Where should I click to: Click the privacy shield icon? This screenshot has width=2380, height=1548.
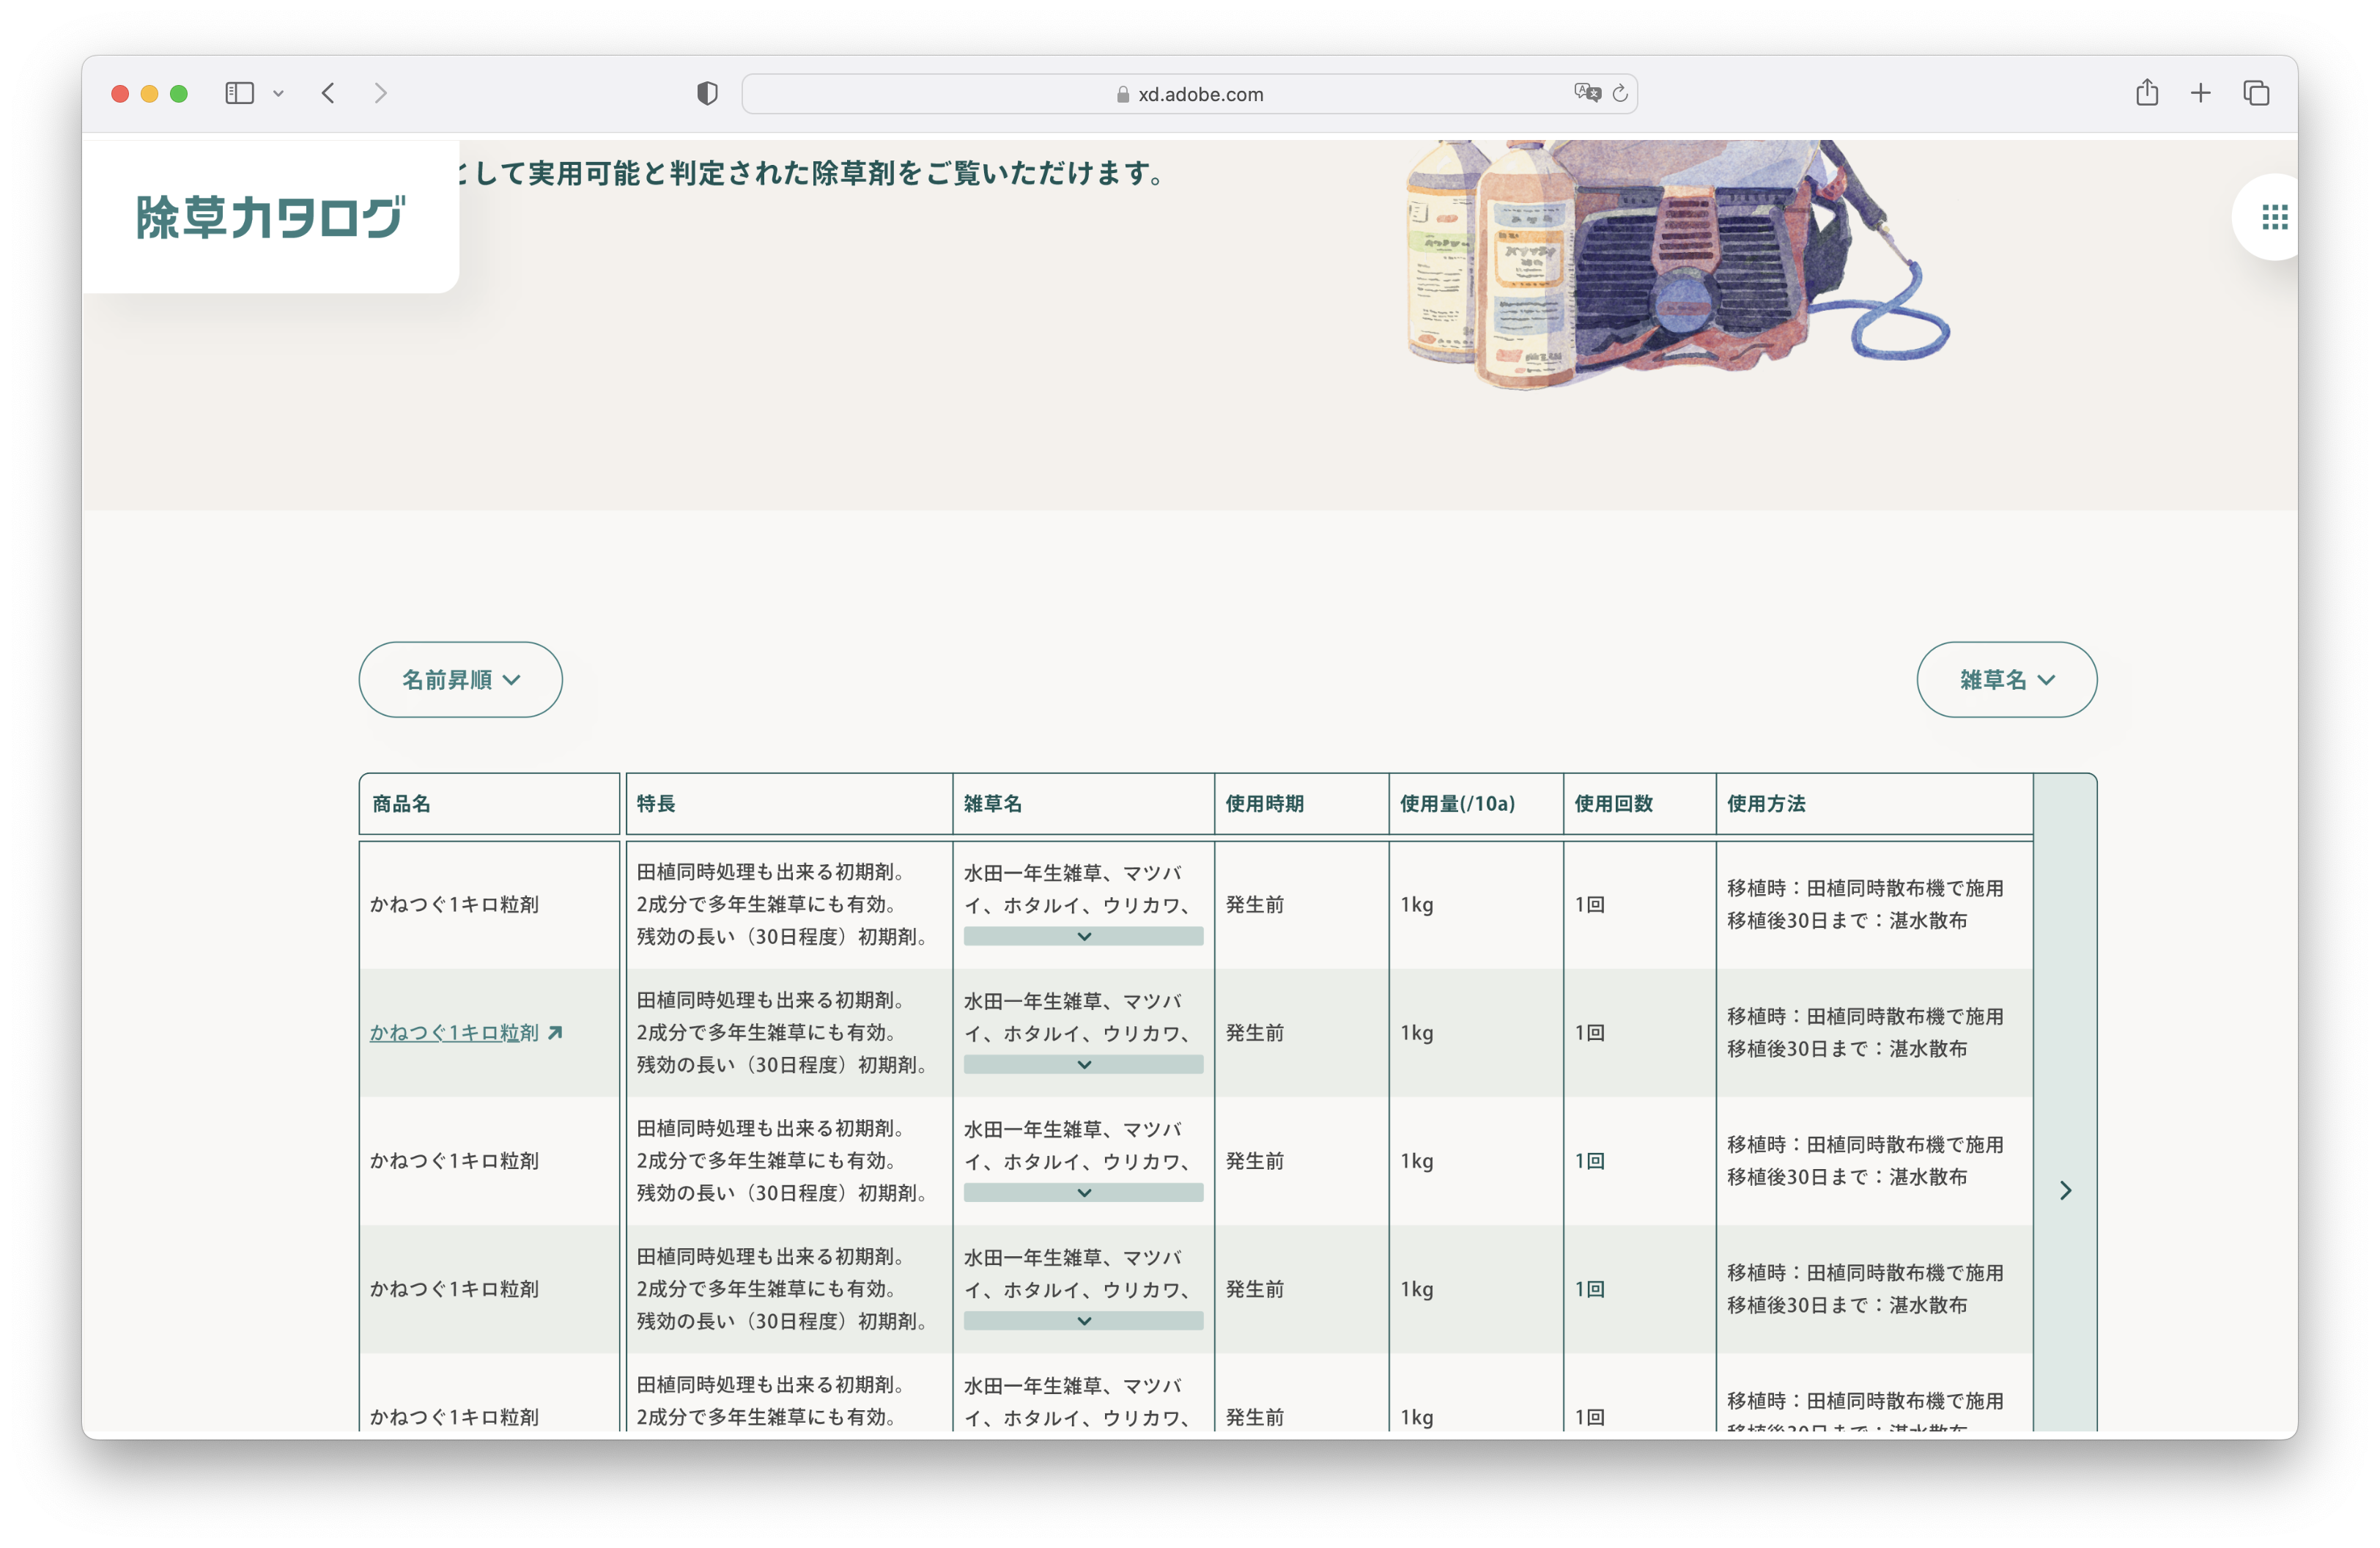(707, 93)
